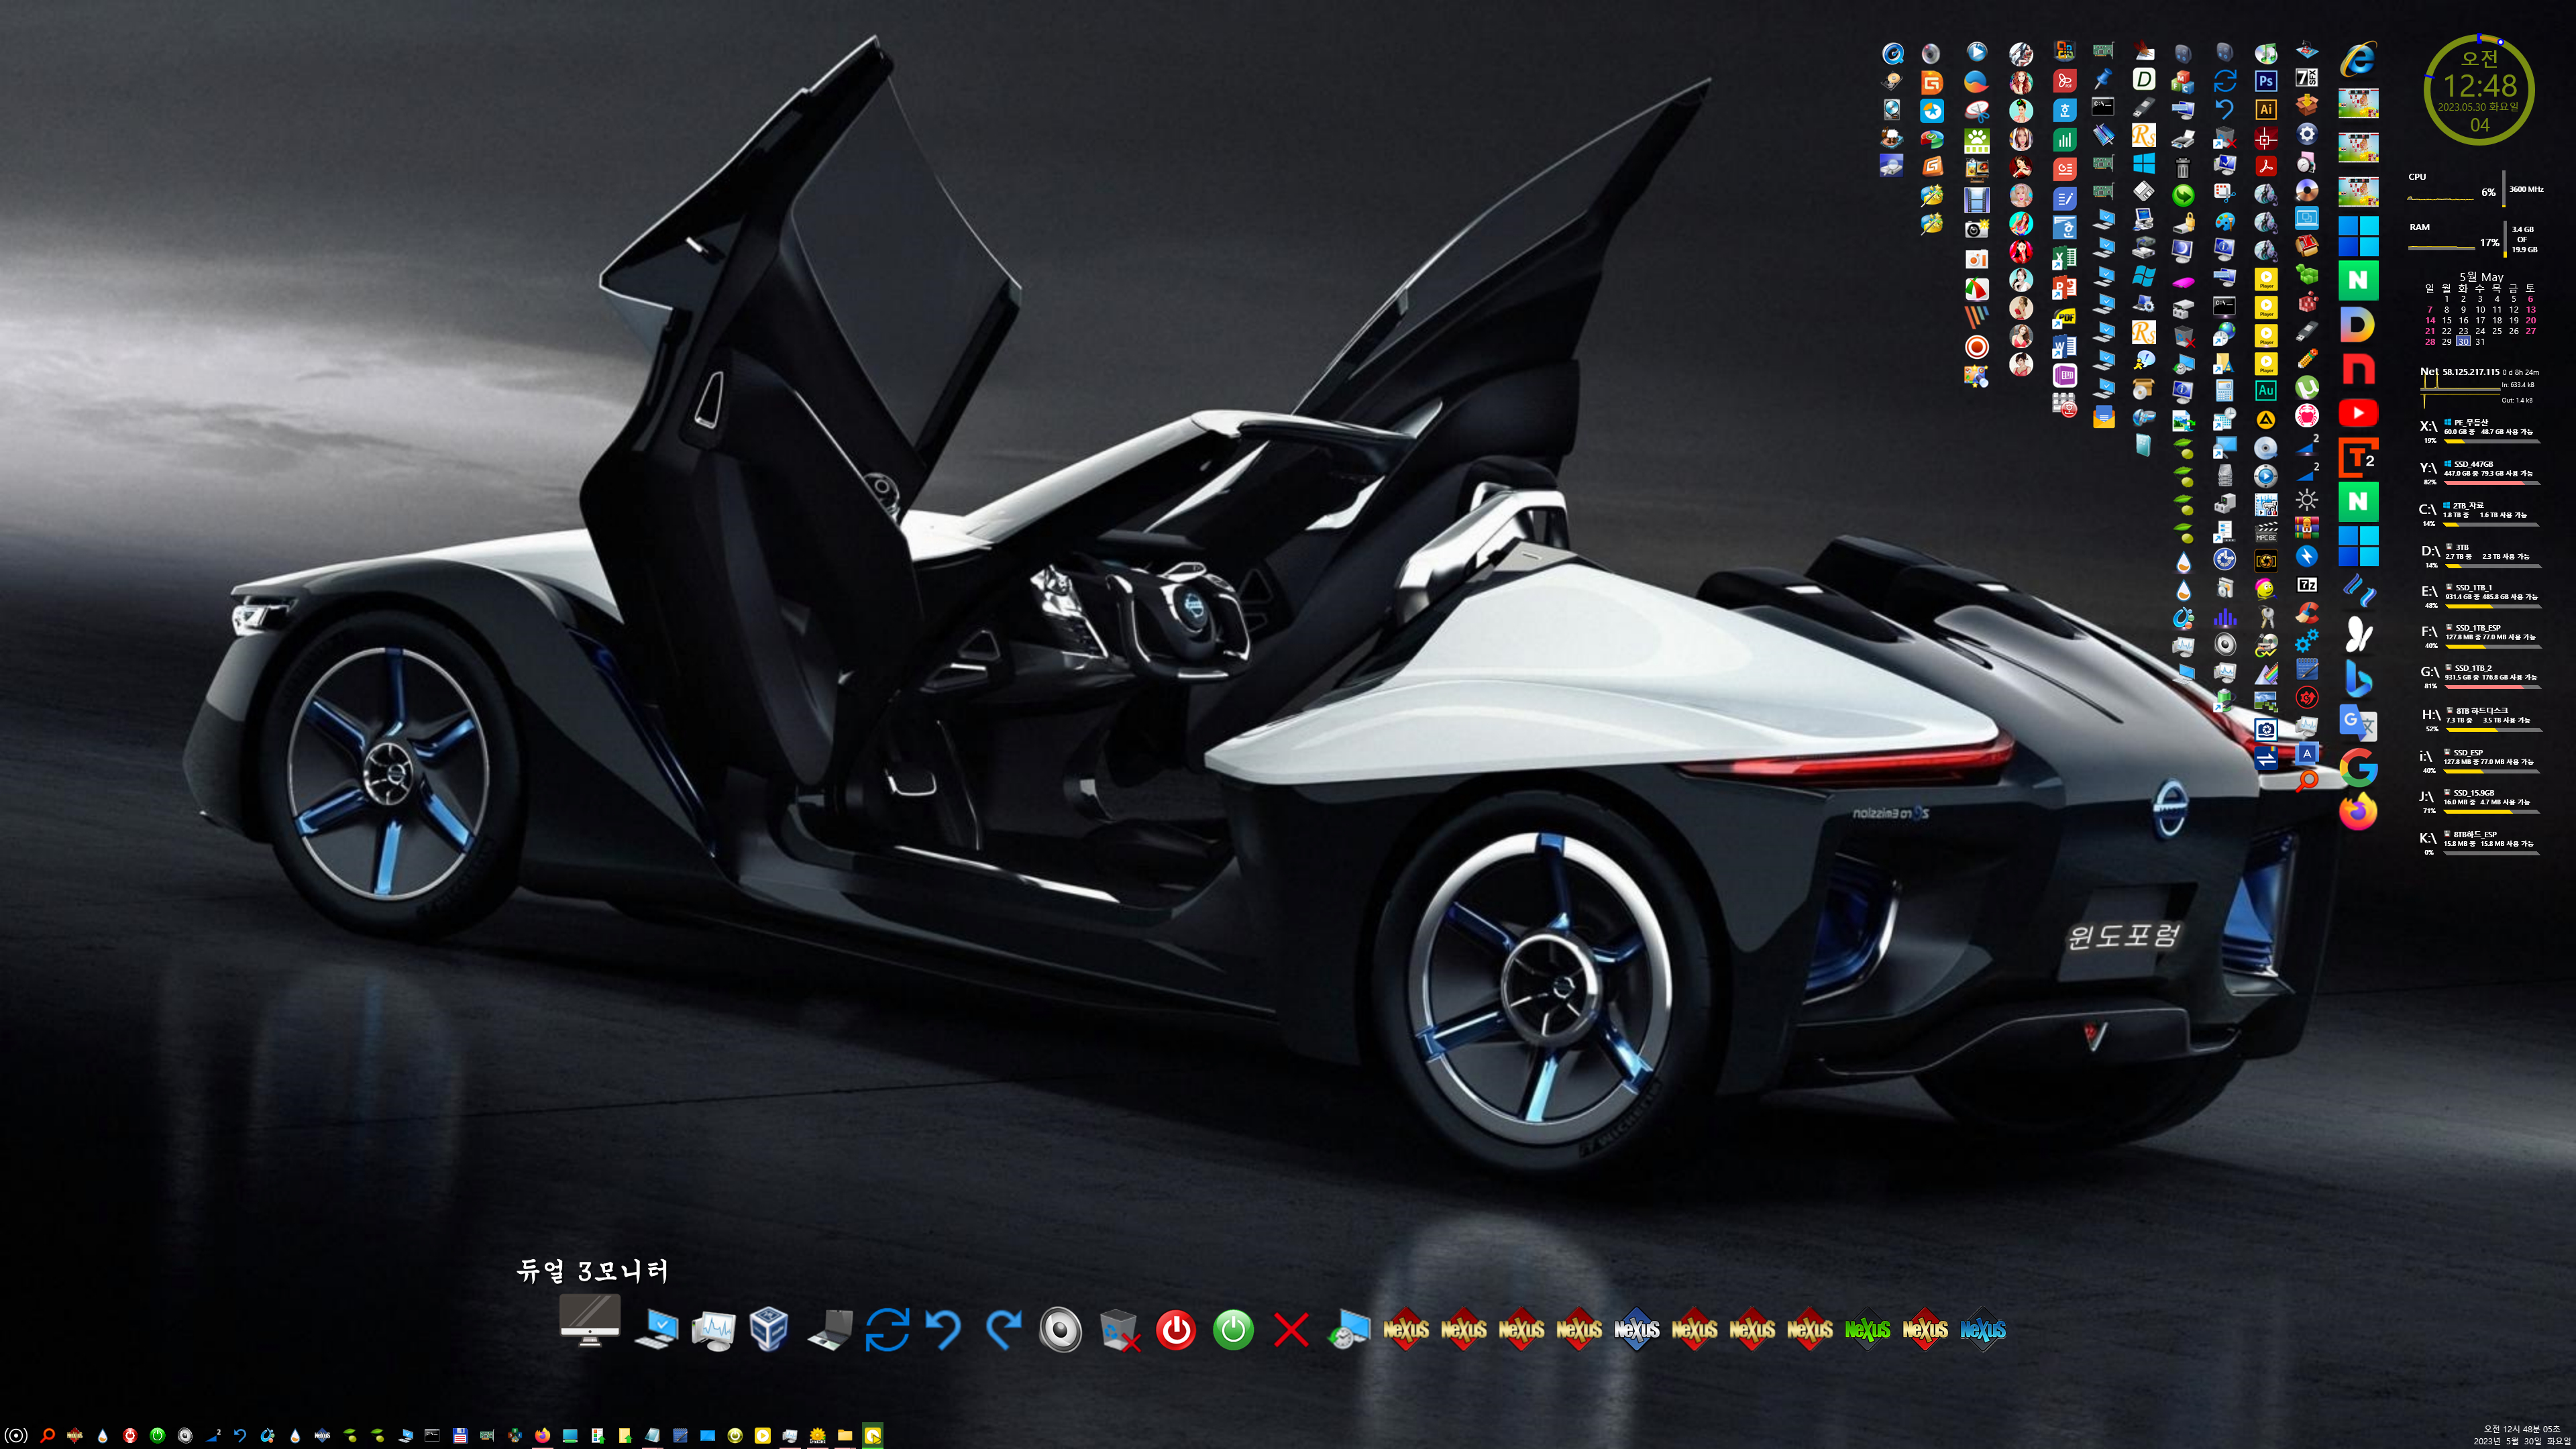This screenshot has width=2576, height=1449.
Task: Open the taskbar start circle button
Action: pyautogui.click(x=16, y=1436)
